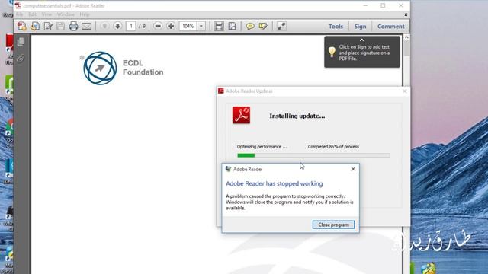Screen dimensions: 488x274
Task: Add a sticky note comment
Action: point(250,27)
